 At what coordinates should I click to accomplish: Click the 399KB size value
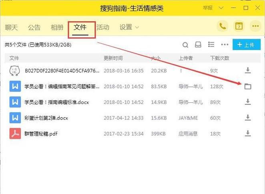click(158, 134)
